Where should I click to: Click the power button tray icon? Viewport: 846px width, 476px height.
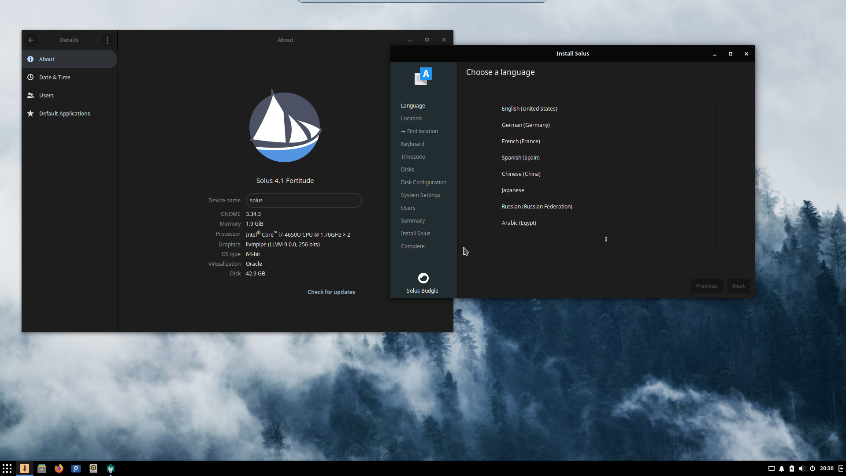813,469
